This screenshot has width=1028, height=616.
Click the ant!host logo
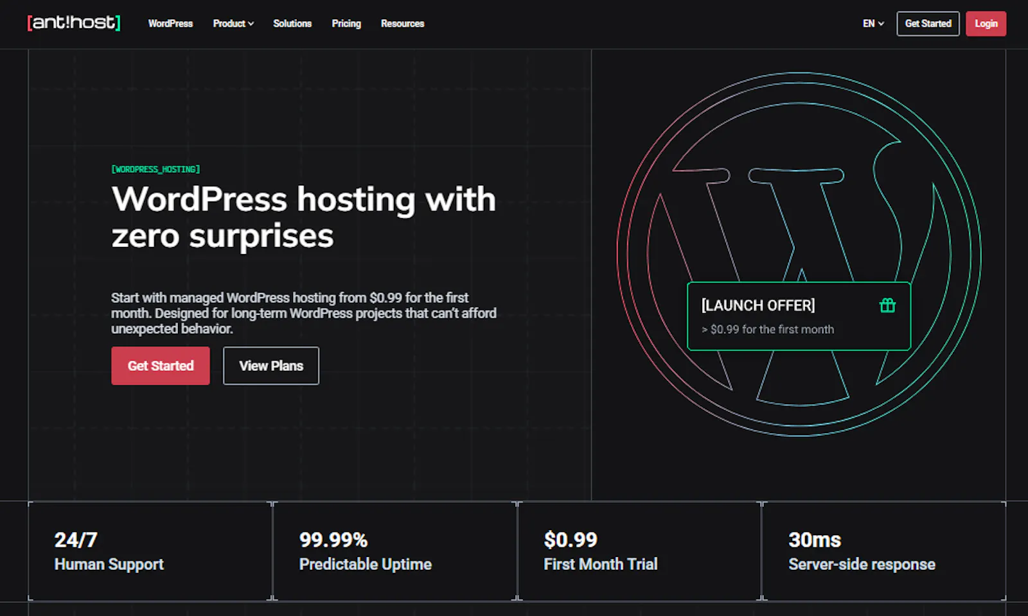[x=74, y=23]
